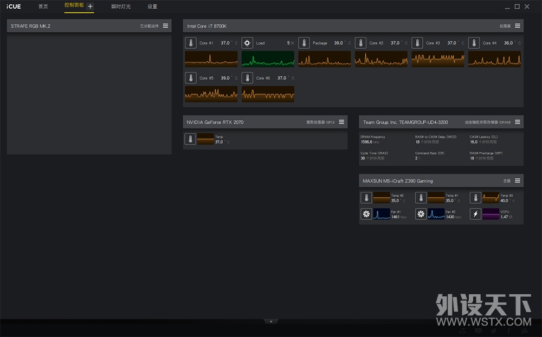542x337 pixels.
Task: Click the Package temperature value 39.0
Action: pos(338,43)
